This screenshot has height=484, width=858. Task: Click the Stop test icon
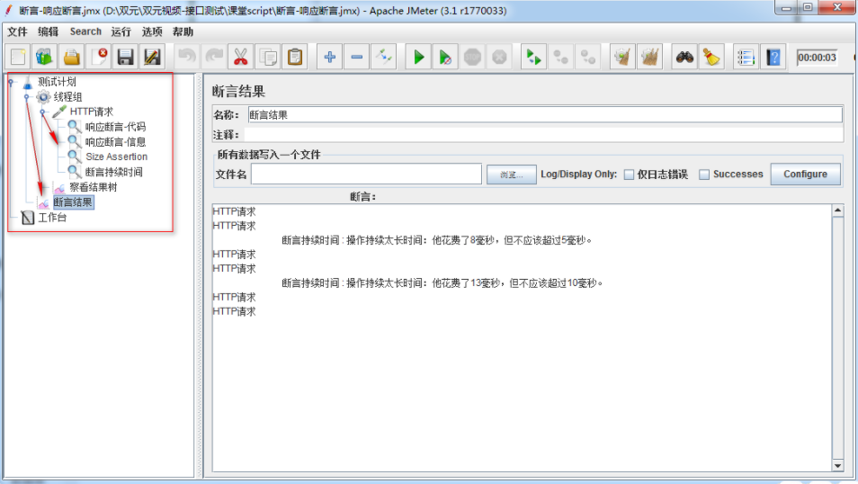coord(472,57)
